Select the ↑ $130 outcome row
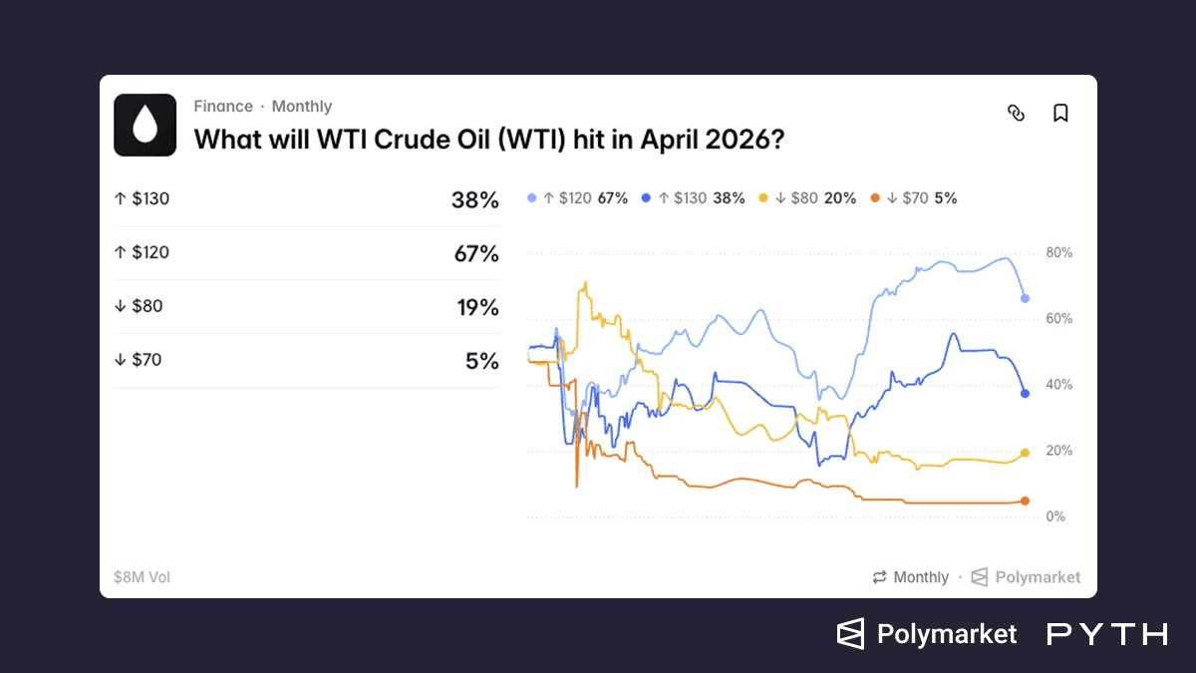1196x673 pixels. pos(306,199)
